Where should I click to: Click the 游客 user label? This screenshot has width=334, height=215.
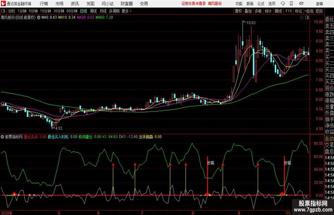coord(319,4)
